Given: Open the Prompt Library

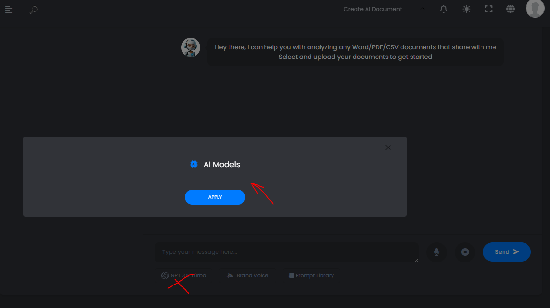Looking at the screenshot, I should pyautogui.click(x=311, y=275).
